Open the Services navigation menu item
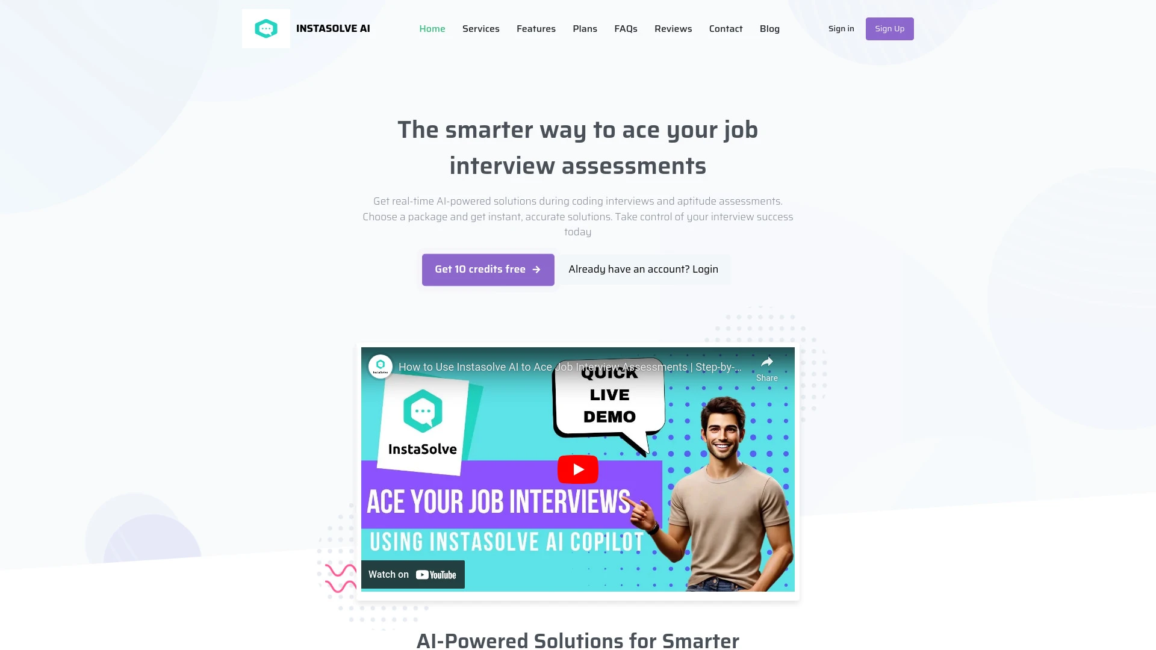This screenshot has height=650, width=1156. (480, 28)
